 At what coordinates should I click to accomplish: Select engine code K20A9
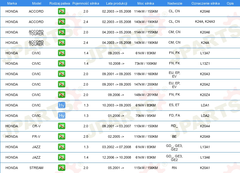205,136
